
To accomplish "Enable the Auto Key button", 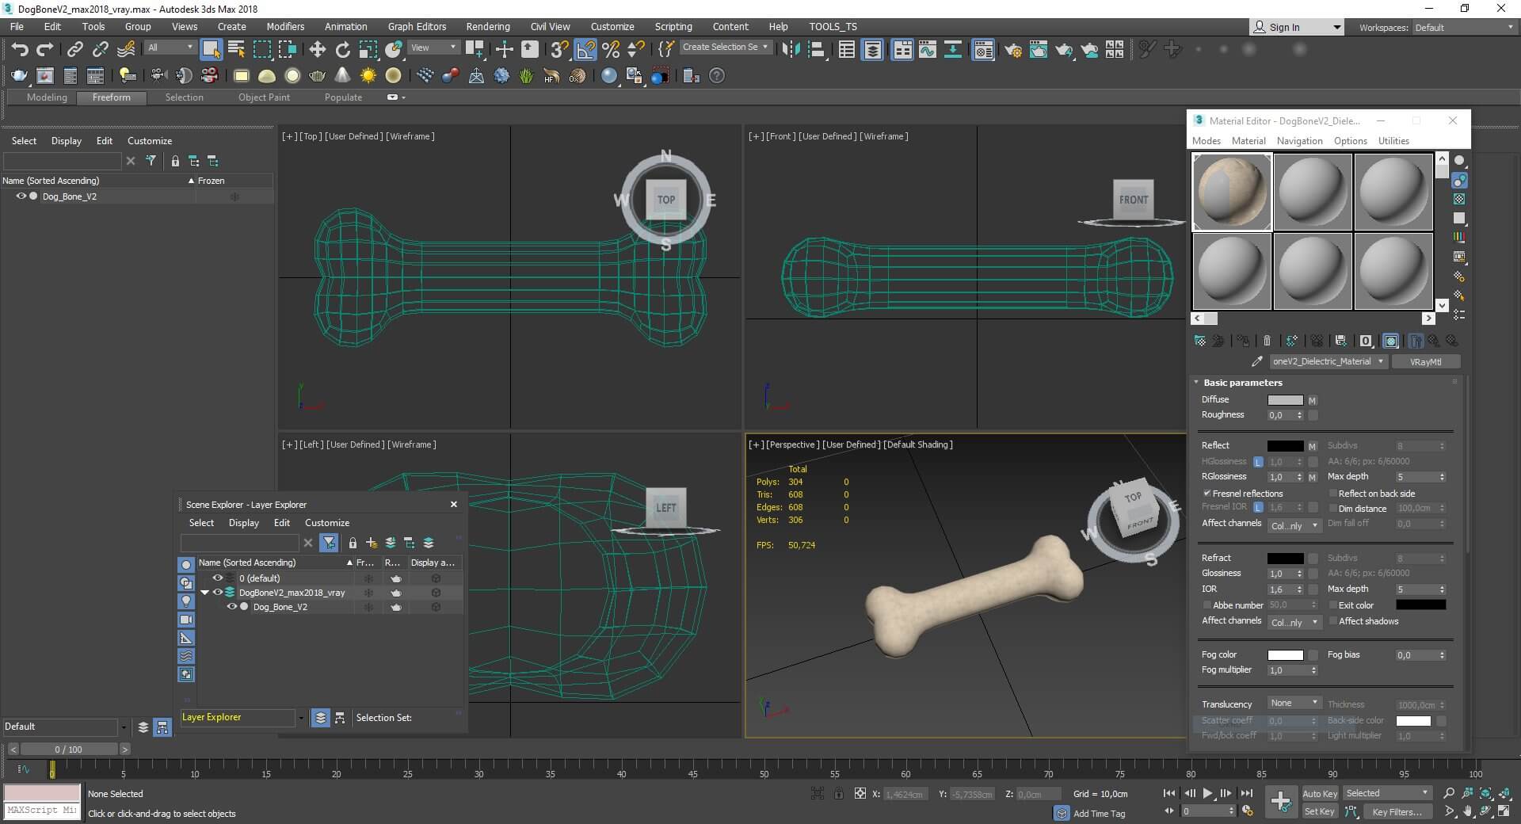I will pyautogui.click(x=1319, y=793).
